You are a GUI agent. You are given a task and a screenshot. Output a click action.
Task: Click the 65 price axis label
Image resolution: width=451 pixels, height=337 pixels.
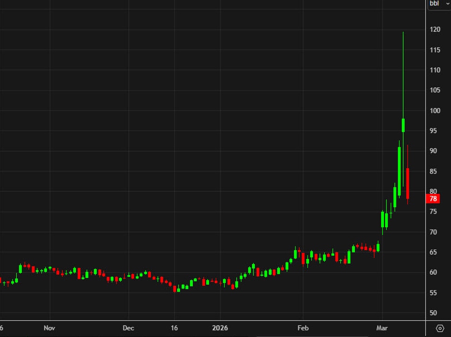433,252
